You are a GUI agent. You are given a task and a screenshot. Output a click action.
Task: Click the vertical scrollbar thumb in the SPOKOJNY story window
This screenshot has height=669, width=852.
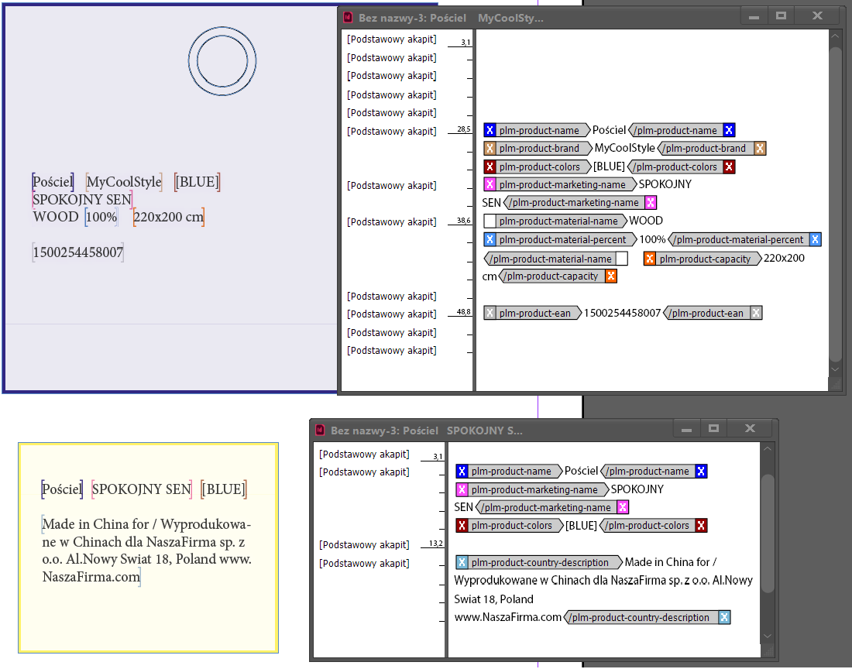[768, 533]
